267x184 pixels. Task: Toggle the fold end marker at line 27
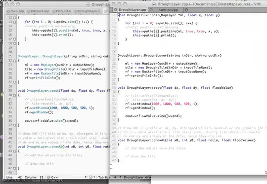click(x=14, y=82)
